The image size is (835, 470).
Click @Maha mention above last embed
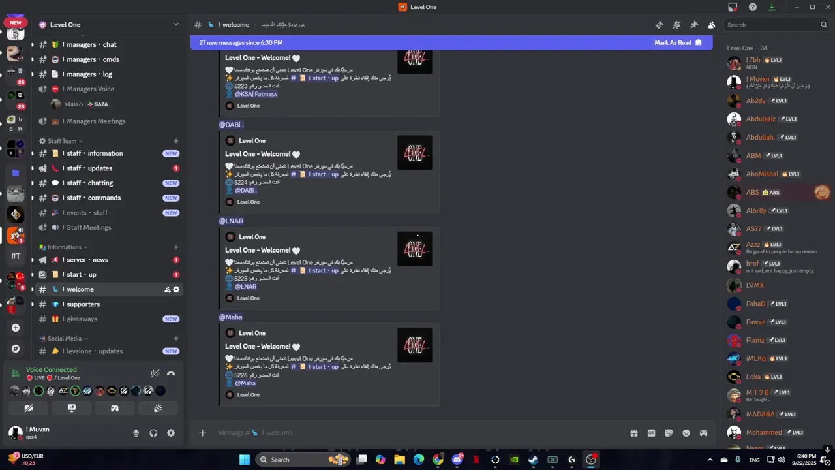[231, 317]
